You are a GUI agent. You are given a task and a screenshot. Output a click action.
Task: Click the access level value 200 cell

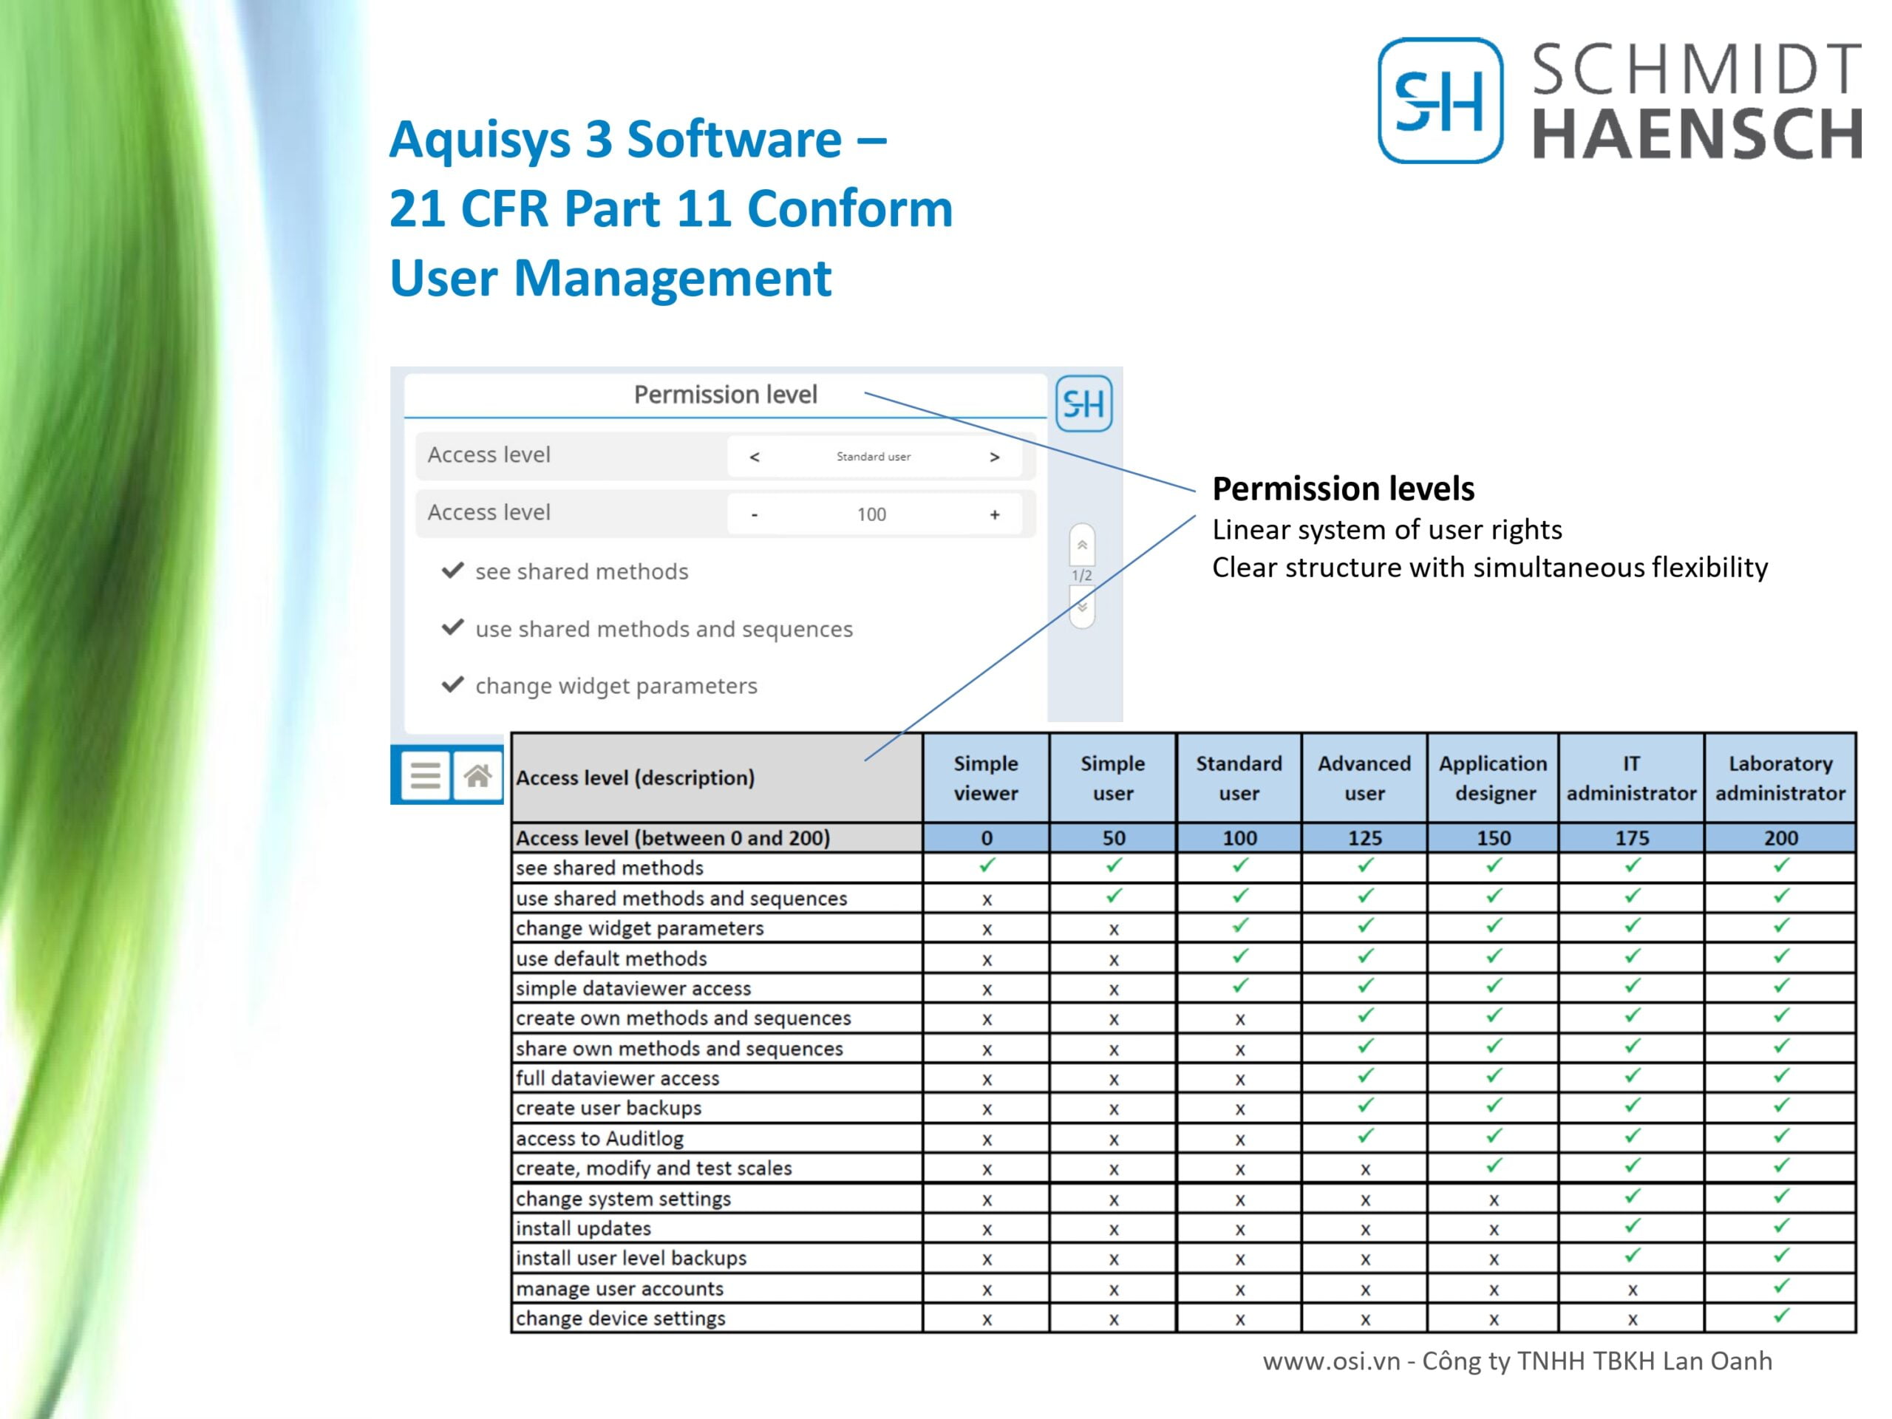click(1781, 837)
